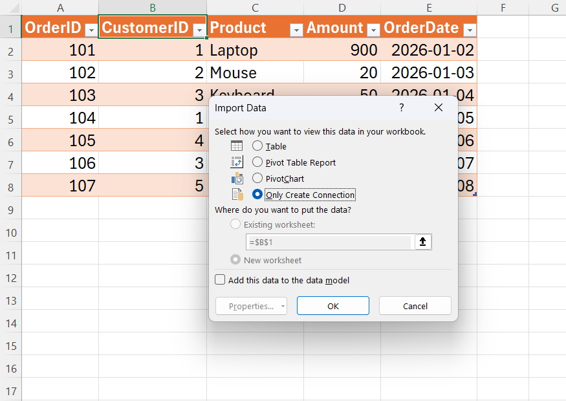The height and width of the screenshot is (401, 566).
Task: Click the =$B$1 cell reference field
Action: tap(329, 242)
